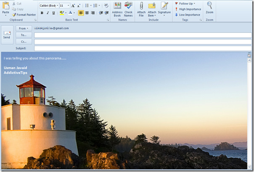
Task: Click the text highlight color button
Action: tap(61, 13)
